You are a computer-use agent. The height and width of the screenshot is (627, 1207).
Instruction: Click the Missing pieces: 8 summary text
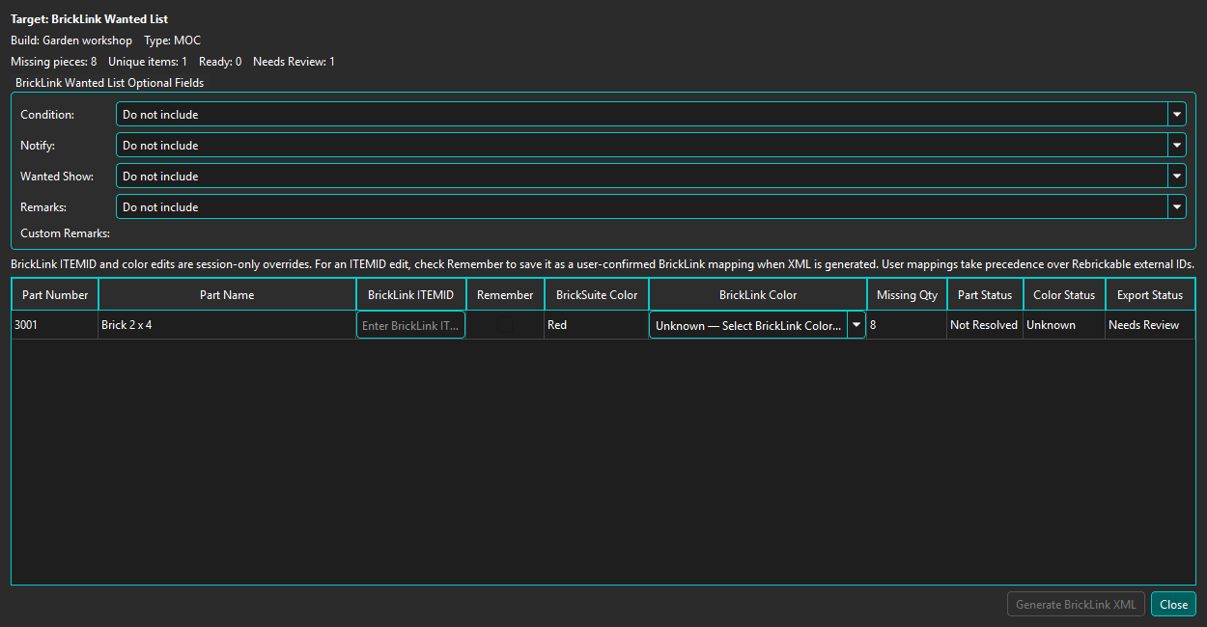(x=53, y=62)
